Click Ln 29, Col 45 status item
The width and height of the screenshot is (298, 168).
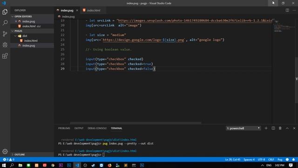pos(233,160)
